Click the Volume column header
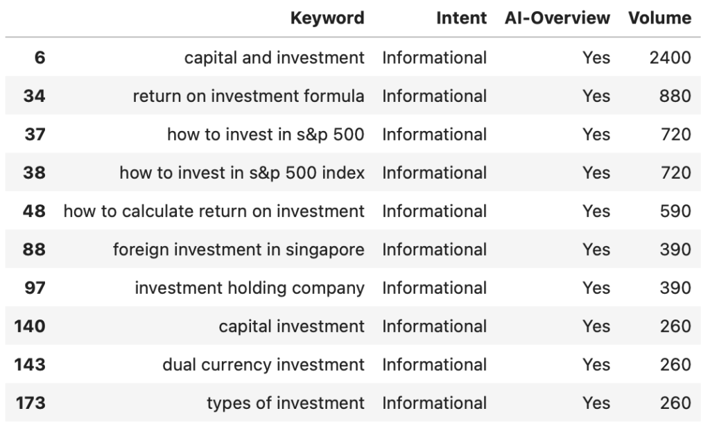Image resolution: width=710 pixels, height=438 pixels. [659, 19]
